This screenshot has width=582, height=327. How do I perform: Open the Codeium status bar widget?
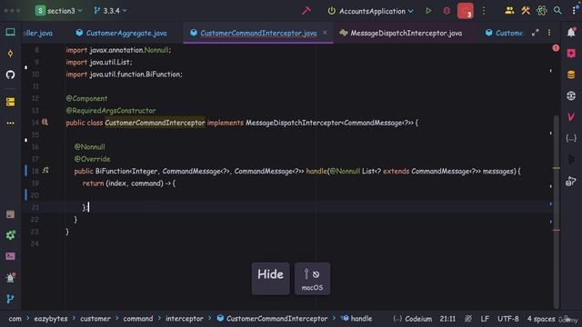coord(413,319)
